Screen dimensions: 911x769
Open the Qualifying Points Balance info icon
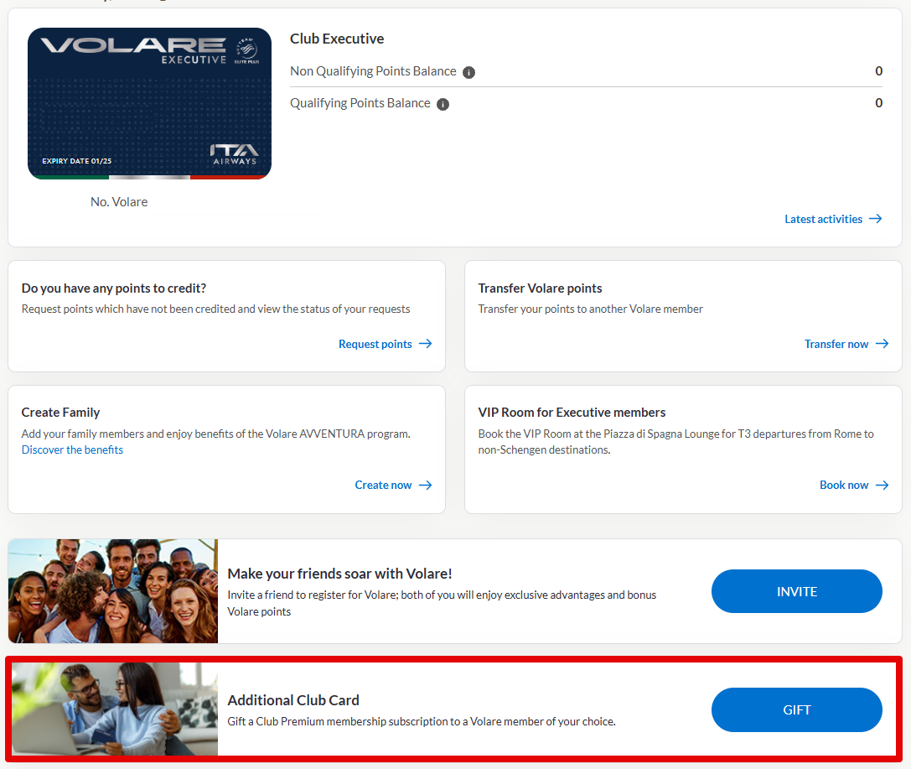pos(443,104)
